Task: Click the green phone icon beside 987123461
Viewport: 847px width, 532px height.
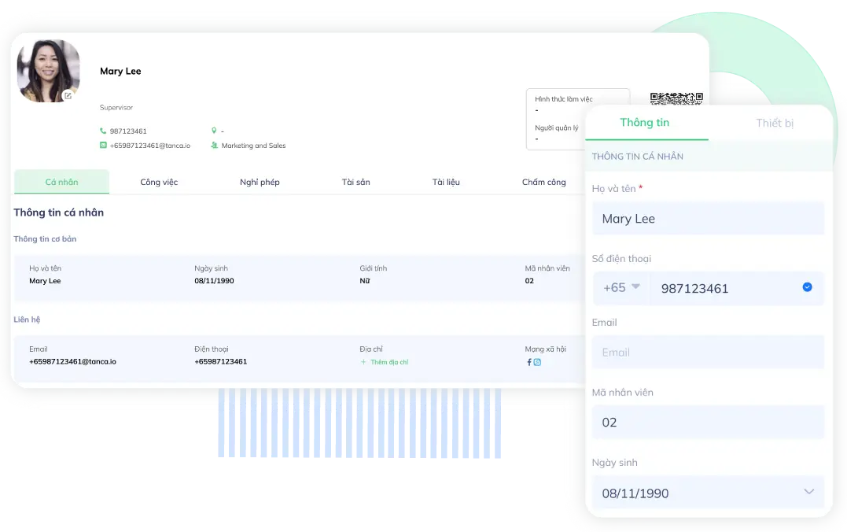Action: 103,131
